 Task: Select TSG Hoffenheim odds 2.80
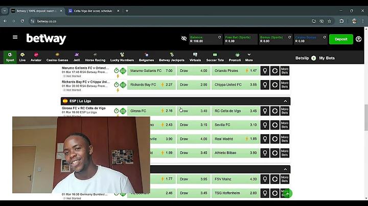tap(236, 193)
